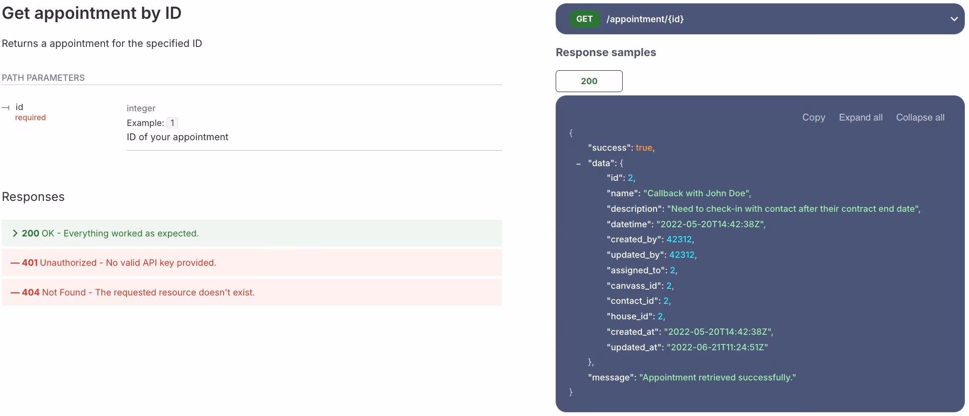
Task: Copy the JSON response sample
Action: click(x=814, y=118)
